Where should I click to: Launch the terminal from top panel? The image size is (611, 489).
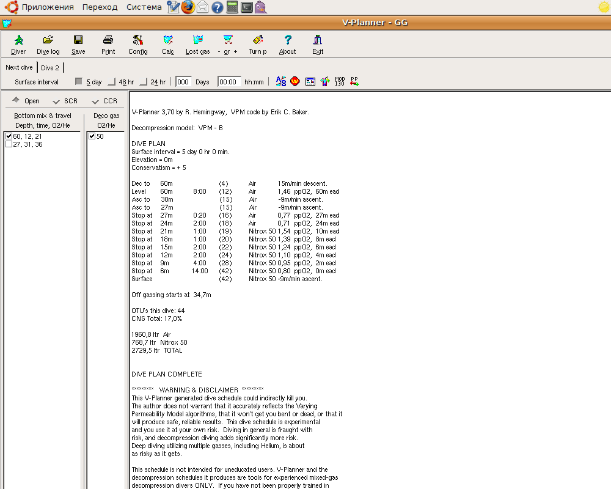coord(247,7)
